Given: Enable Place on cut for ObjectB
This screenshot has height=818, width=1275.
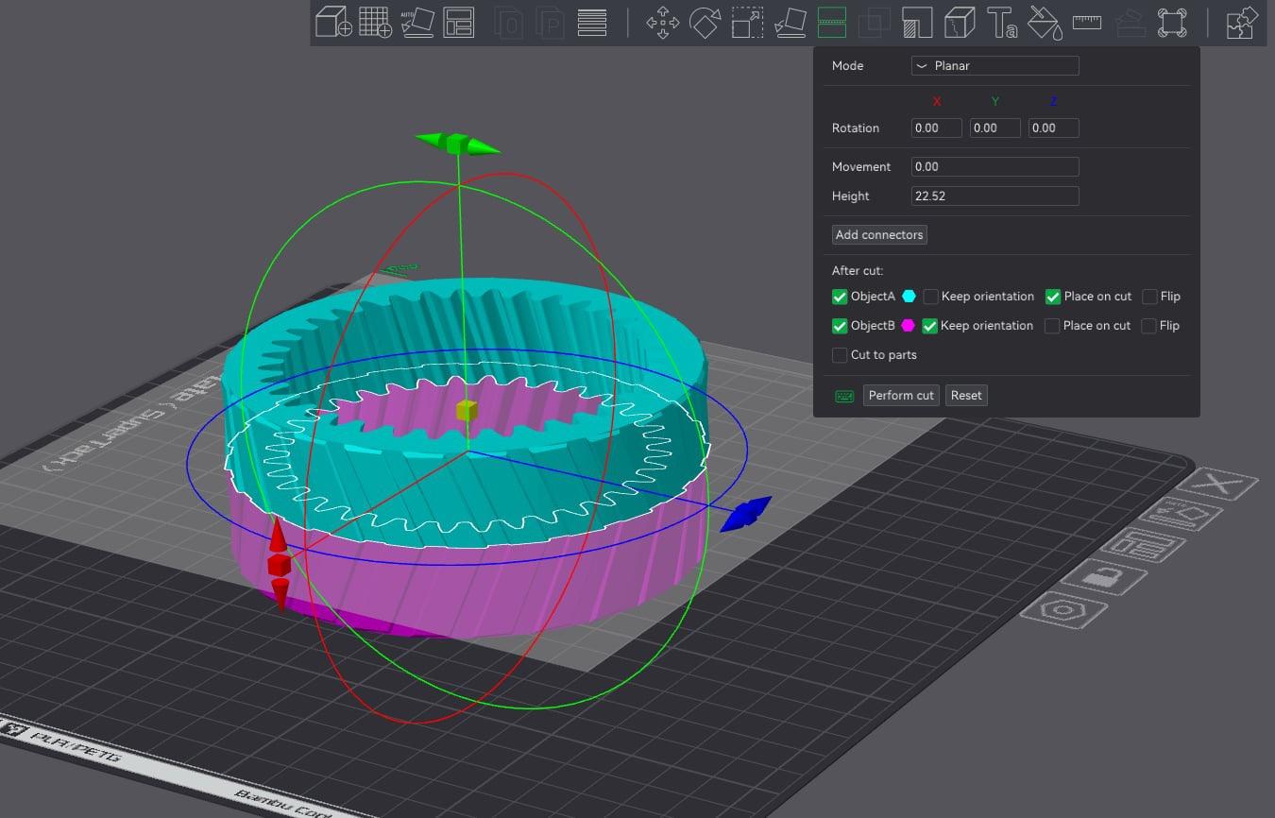Looking at the screenshot, I should click(x=1052, y=326).
